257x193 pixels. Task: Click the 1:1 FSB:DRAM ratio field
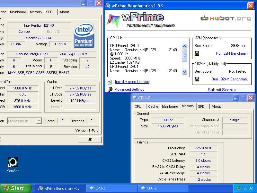click(203, 154)
